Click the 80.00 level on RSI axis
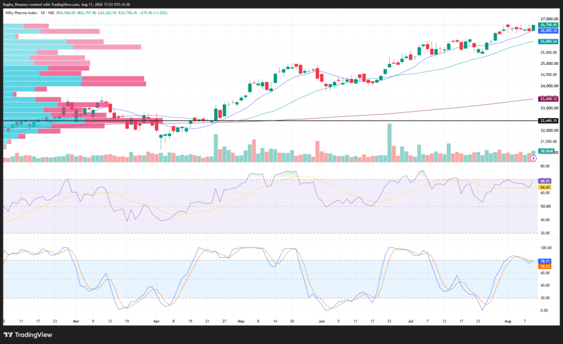 click(545, 166)
